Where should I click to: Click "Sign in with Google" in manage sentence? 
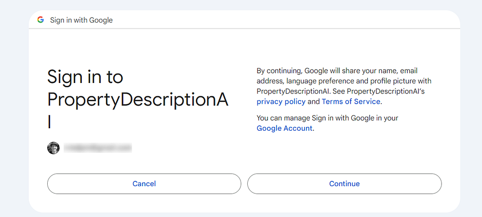coord(343,118)
